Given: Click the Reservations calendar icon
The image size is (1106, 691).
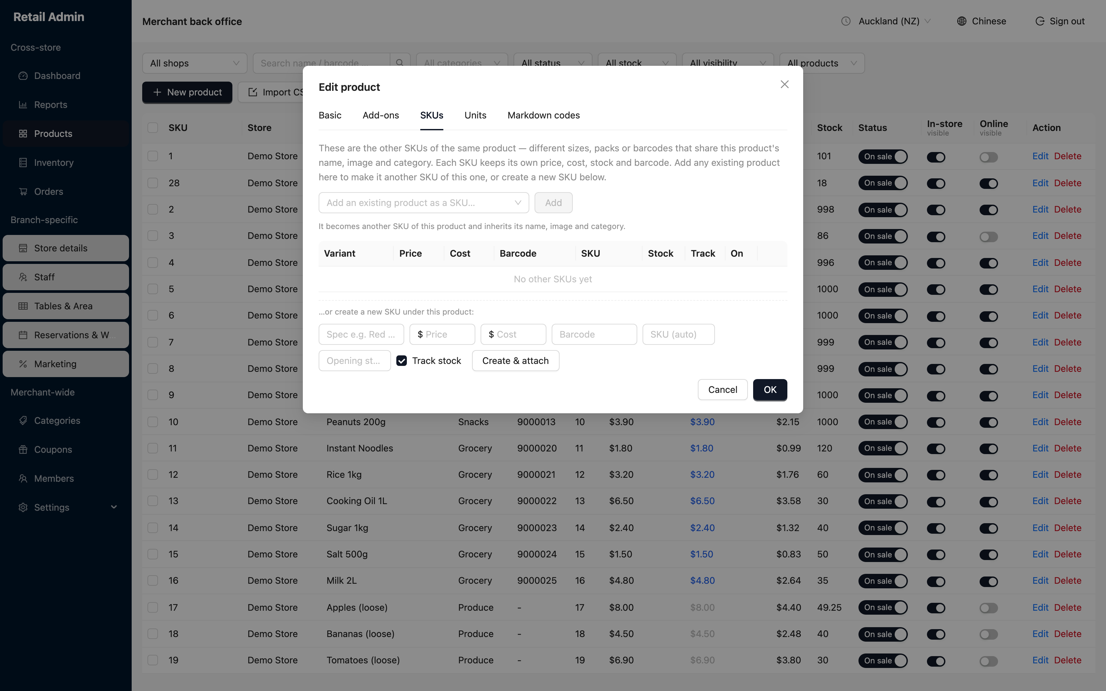Looking at the screenshot, I should click(x=23, y=335).
